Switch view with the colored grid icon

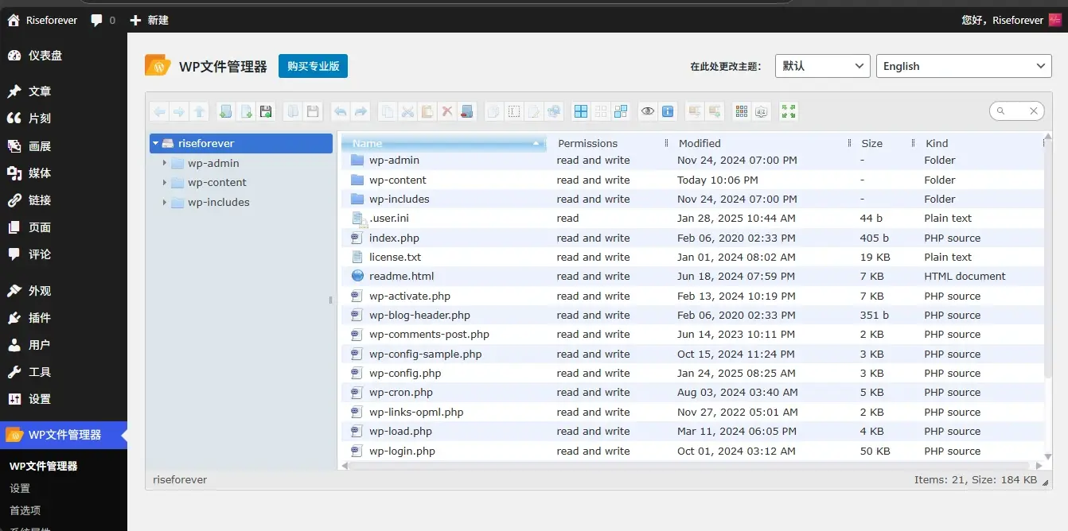[742, 111]
